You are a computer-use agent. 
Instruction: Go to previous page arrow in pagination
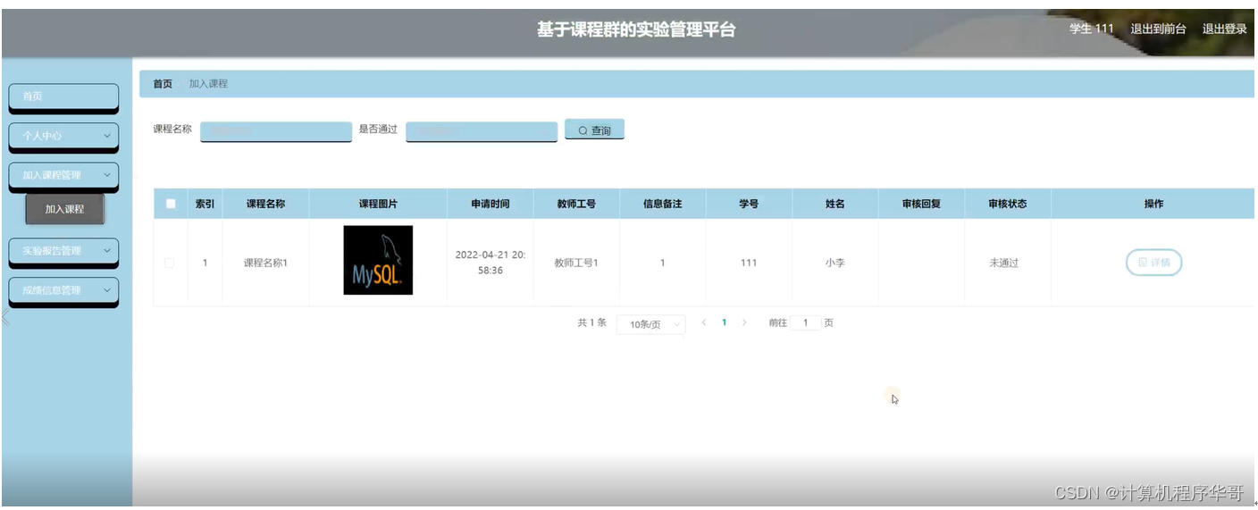tap(704, 322)
